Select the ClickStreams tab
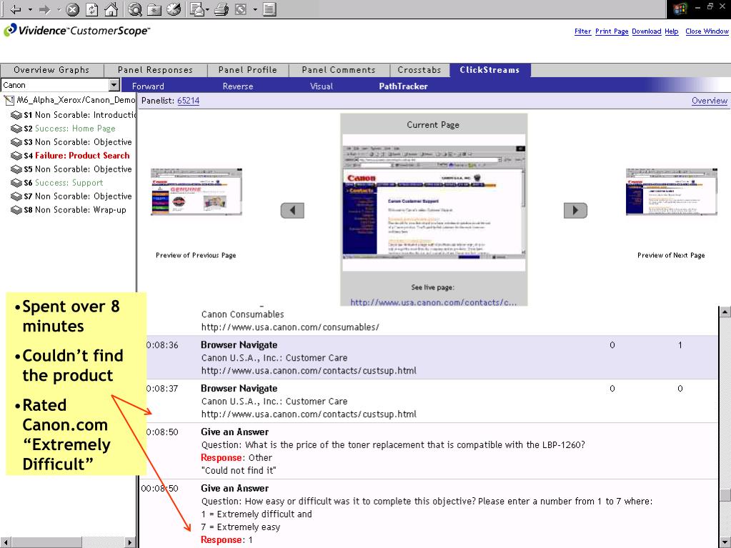This screenshot has width=731, height=548. 489,70
